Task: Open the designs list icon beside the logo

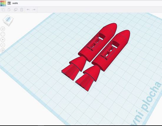Action: (x=9, y=3)
